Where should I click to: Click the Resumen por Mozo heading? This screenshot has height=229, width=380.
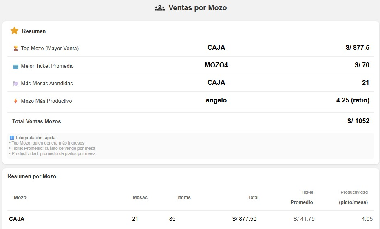coord(32,176)
